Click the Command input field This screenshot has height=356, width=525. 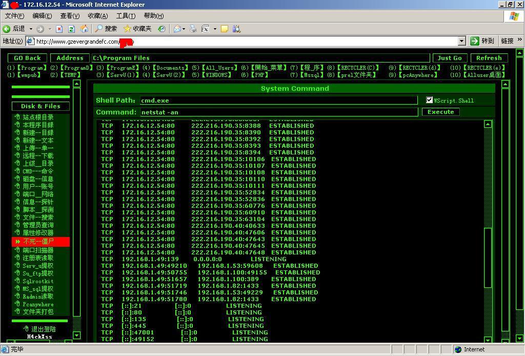pyautogui.click(x=279, y=112)
